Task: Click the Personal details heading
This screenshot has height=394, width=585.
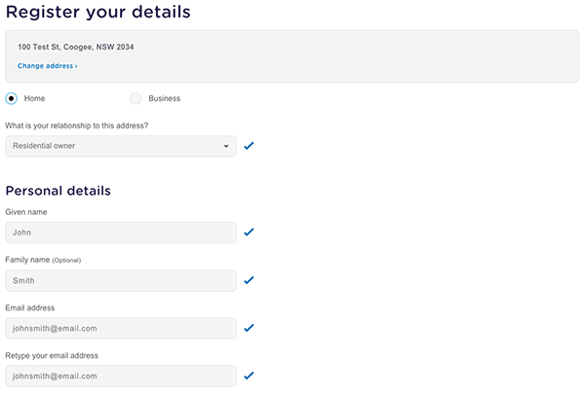Action: coord(58,191)
